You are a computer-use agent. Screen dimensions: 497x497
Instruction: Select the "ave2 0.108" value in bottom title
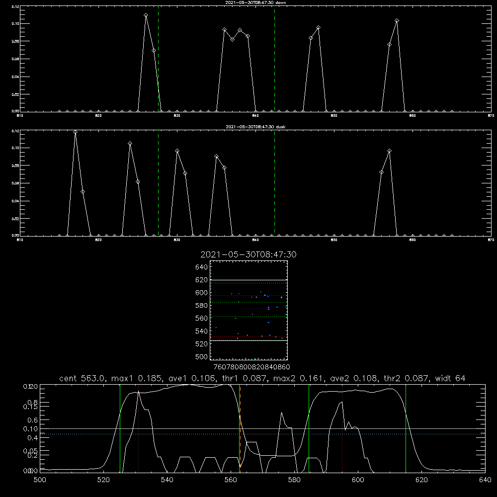point(354,378)
